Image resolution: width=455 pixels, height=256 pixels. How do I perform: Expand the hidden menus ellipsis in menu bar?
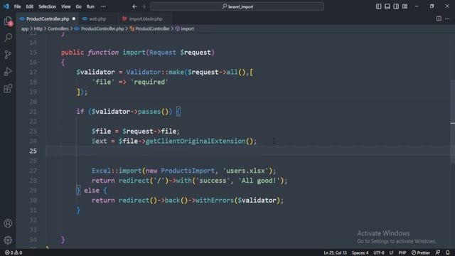(x=103, y=6)
